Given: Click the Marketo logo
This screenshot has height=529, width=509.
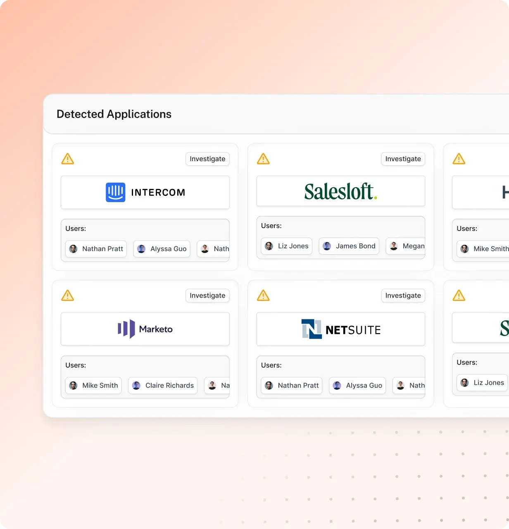Looking at the screenshot, I should (145, 329).
